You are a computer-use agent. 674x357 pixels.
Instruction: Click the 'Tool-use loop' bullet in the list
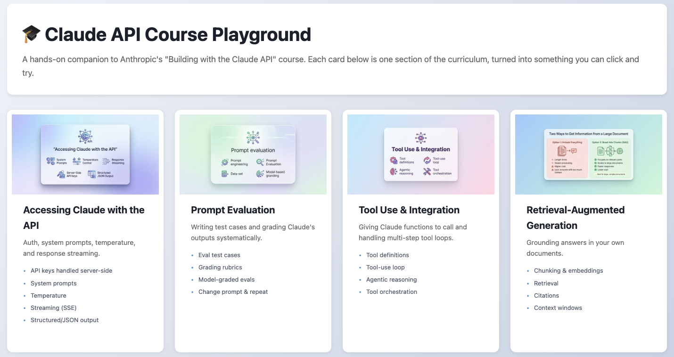386,268
